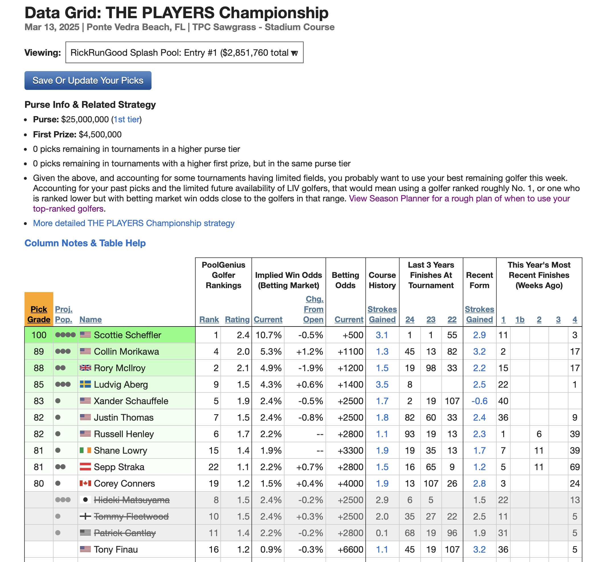Image resolution: width=614 pixels, height=562 pixels.
Task: Click Save Or Update Your Picks
Action: point(88,80)
